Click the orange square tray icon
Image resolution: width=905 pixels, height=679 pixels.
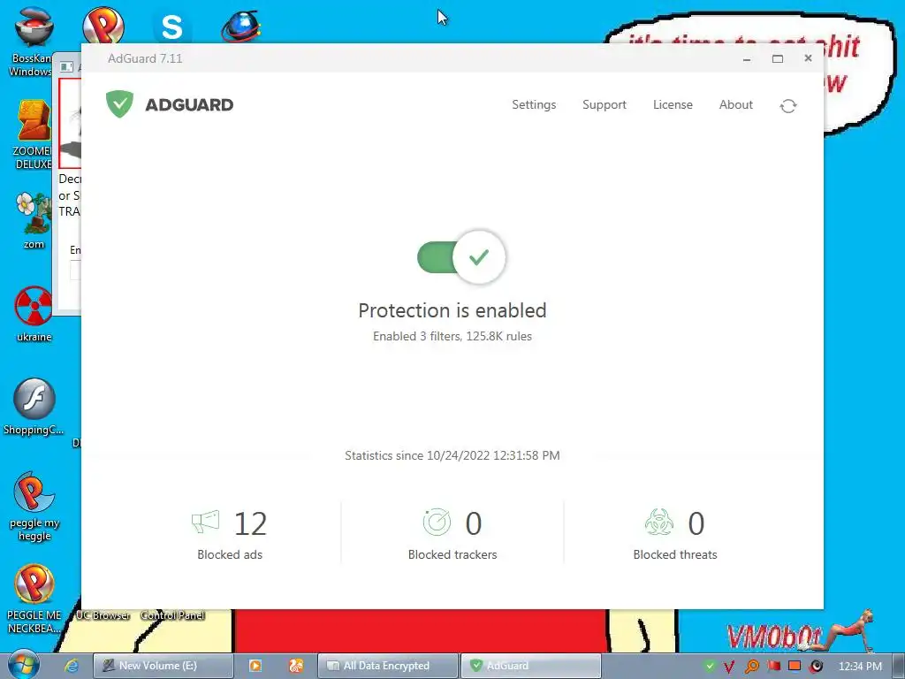[x=795, y=667]
